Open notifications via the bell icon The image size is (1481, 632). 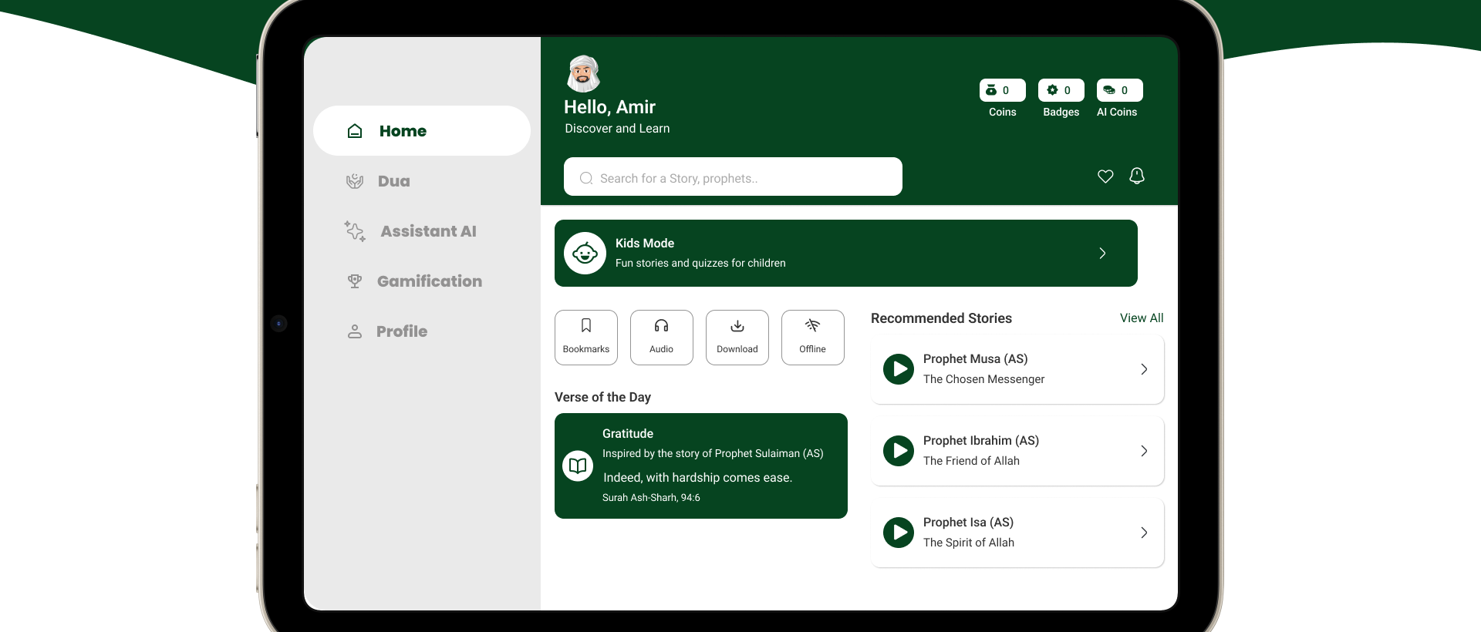coord(1137,176)
